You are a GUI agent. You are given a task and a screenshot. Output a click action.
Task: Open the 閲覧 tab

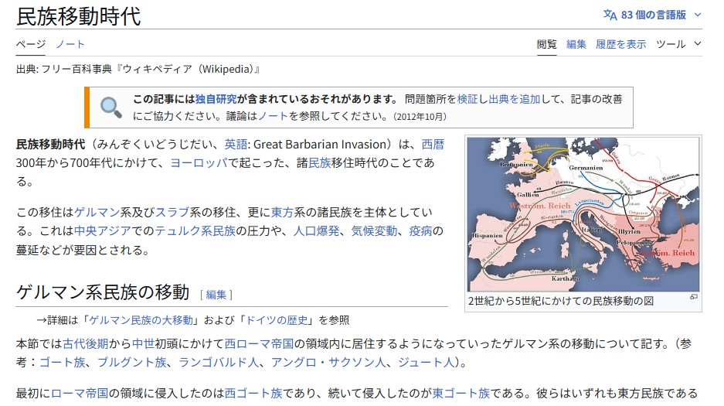point(547,44)
